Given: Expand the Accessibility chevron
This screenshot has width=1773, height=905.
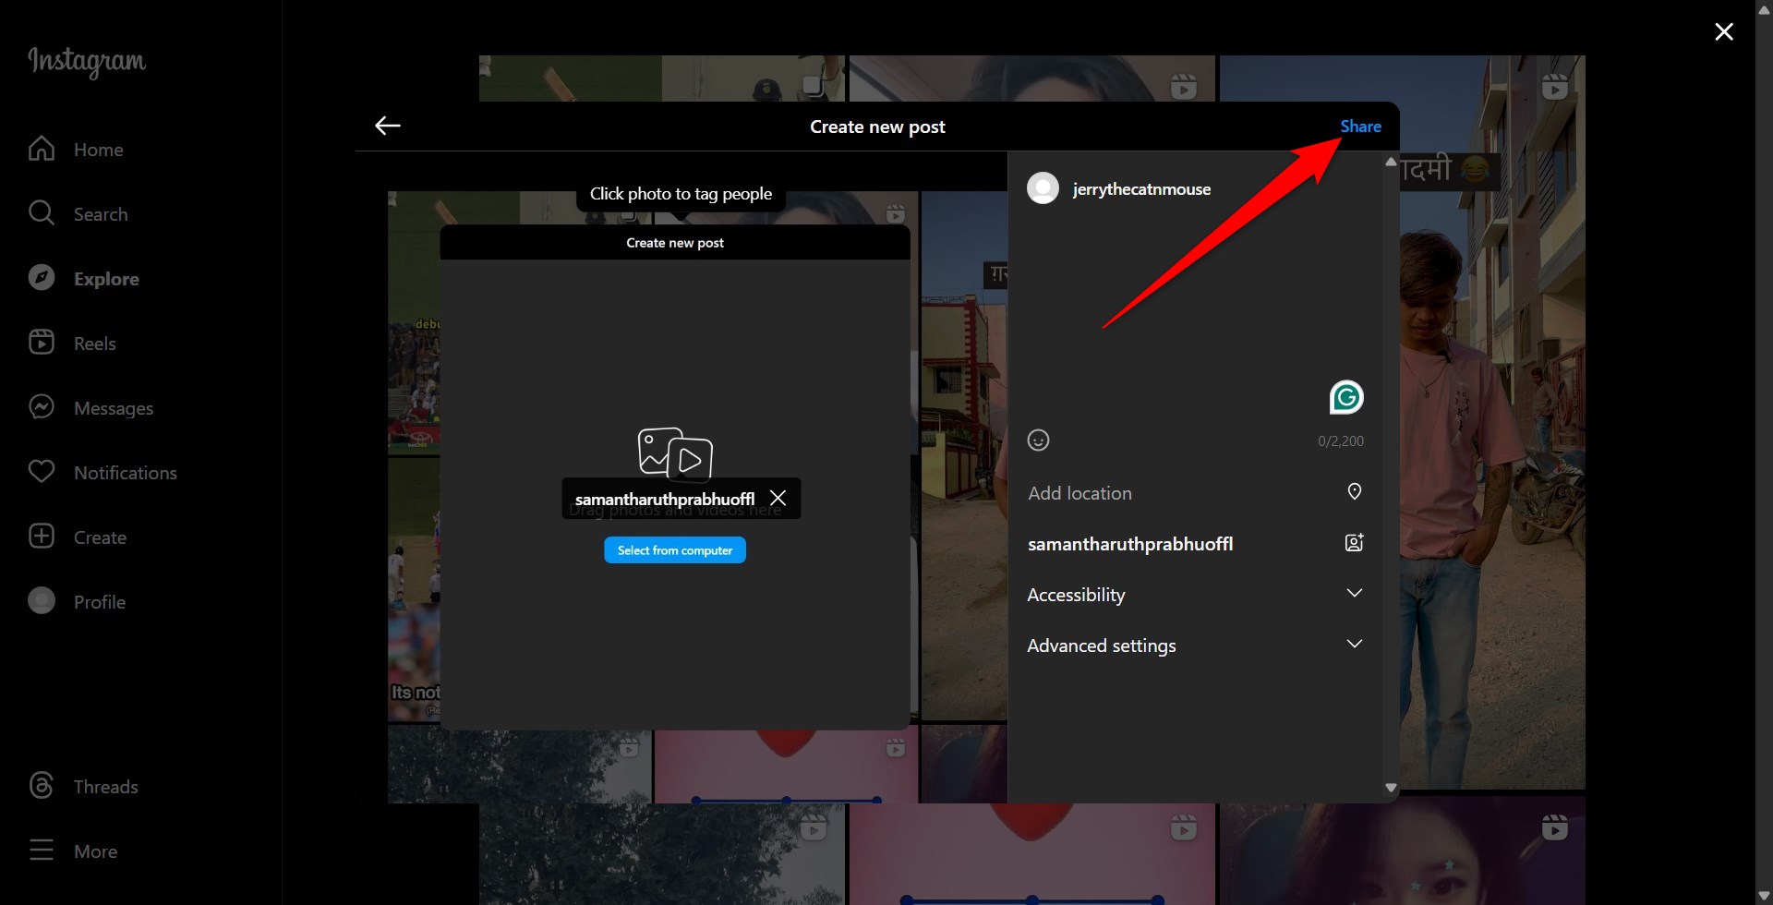Looking at the screenshot, I should [x=1355, y=594].
